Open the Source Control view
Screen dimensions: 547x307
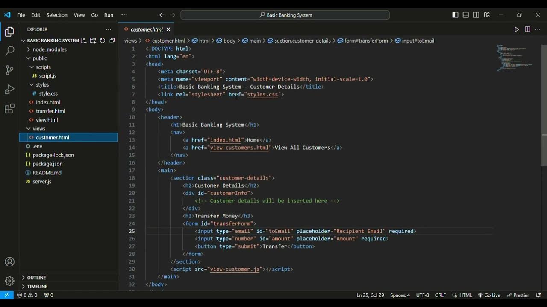pyautogui.click(x=9, y=70)
